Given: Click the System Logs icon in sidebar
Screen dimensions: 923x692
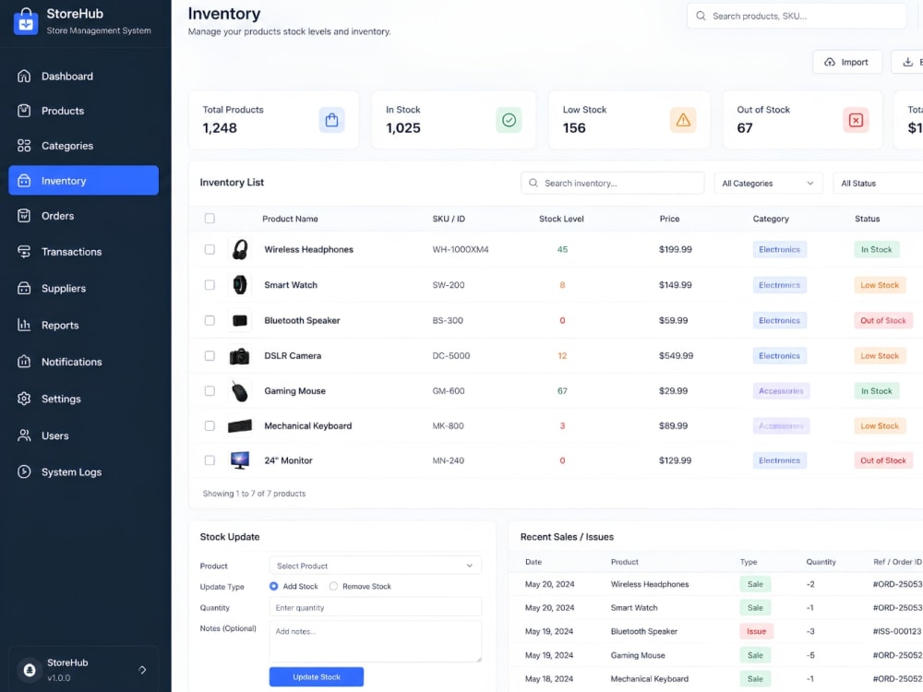Looking at the screenshot, I should coord(24,471).
